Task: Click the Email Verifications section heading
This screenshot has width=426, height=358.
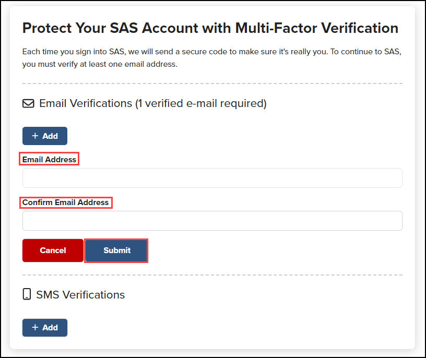Action: 152,103
